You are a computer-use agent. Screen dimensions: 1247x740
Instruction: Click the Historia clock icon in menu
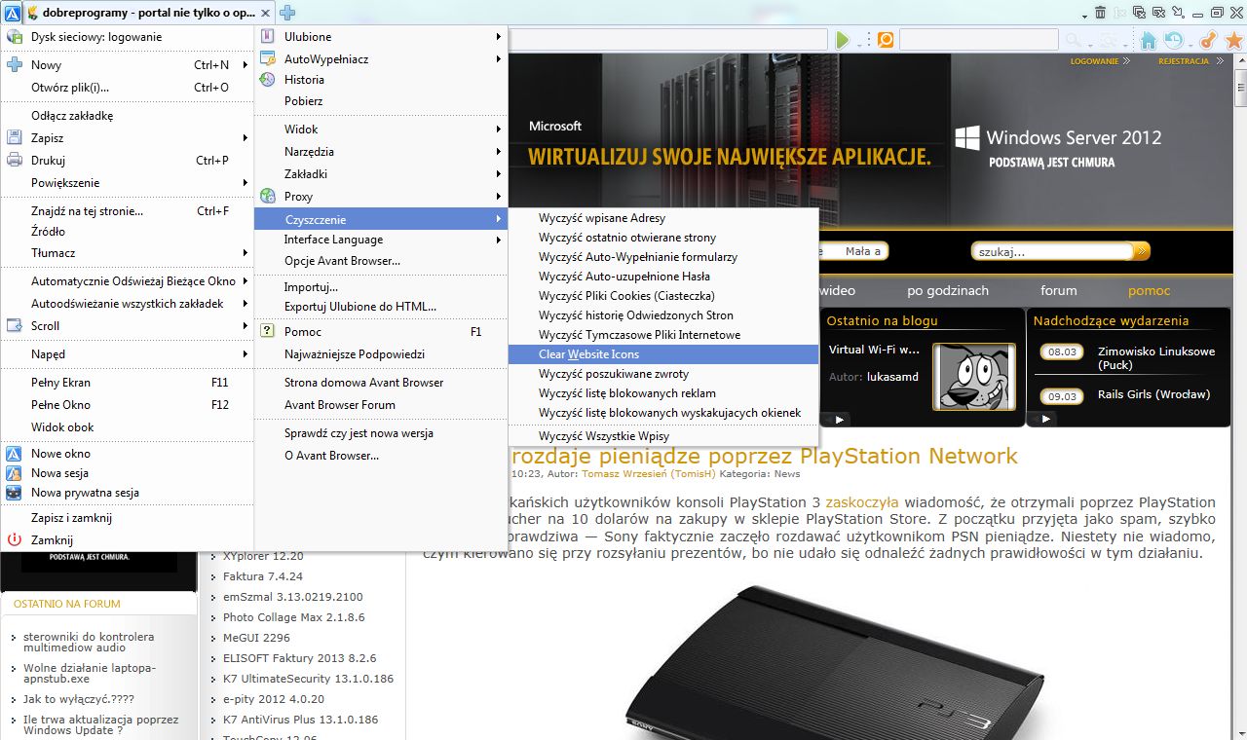click(267, 80)
